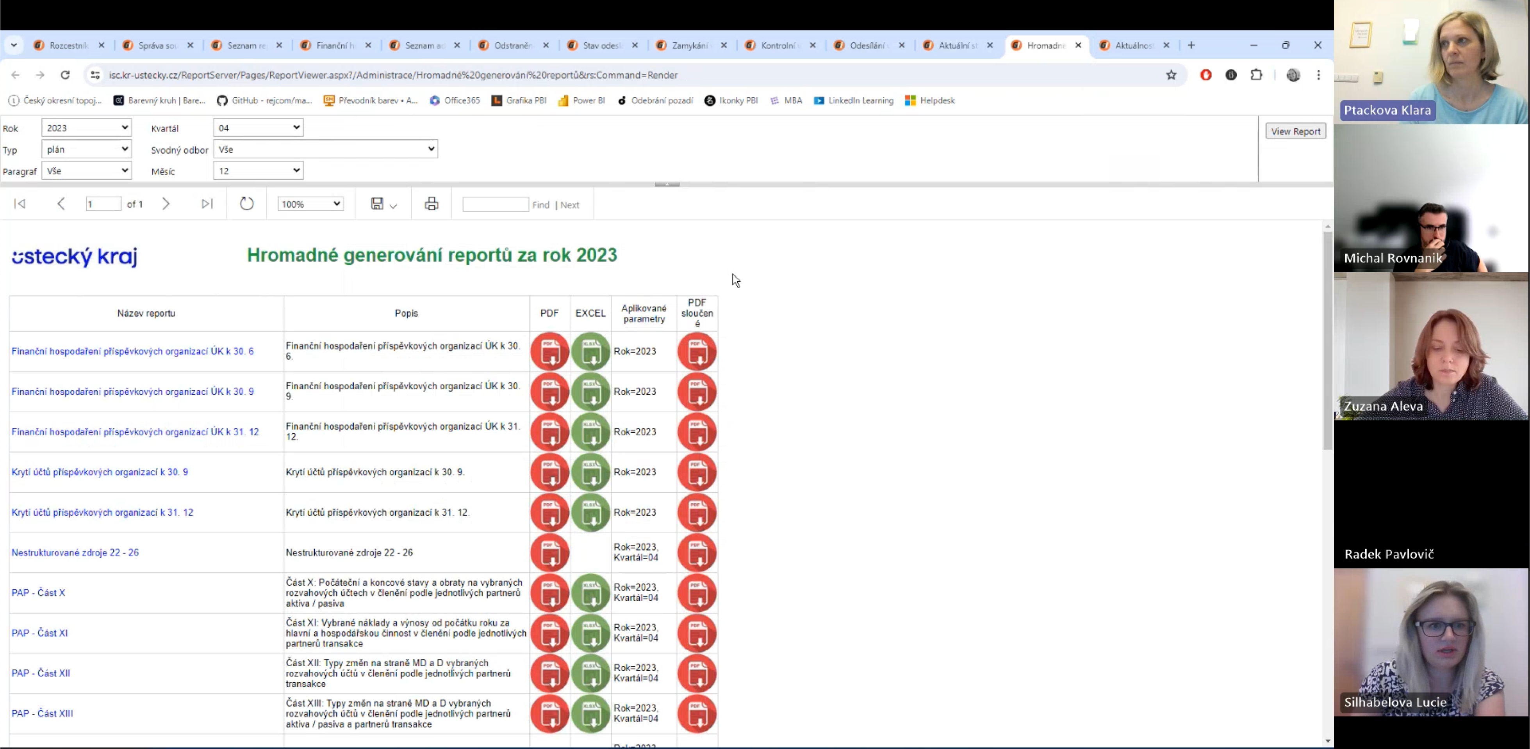This screenshot has width=1530, height=749.
Task: Open the Rok dropdown showing 2023
Action: point(87,128)
